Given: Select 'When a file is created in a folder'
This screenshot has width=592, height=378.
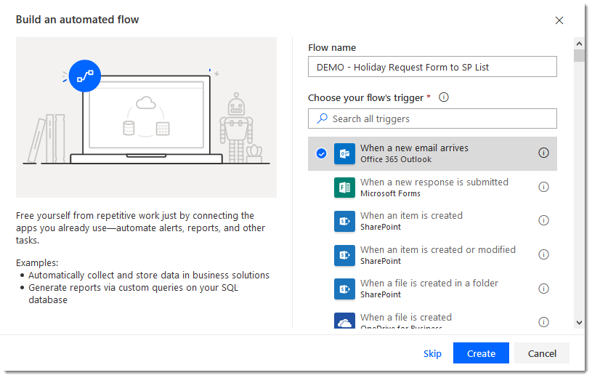Looking at the screenshot, I should point(432,289).
